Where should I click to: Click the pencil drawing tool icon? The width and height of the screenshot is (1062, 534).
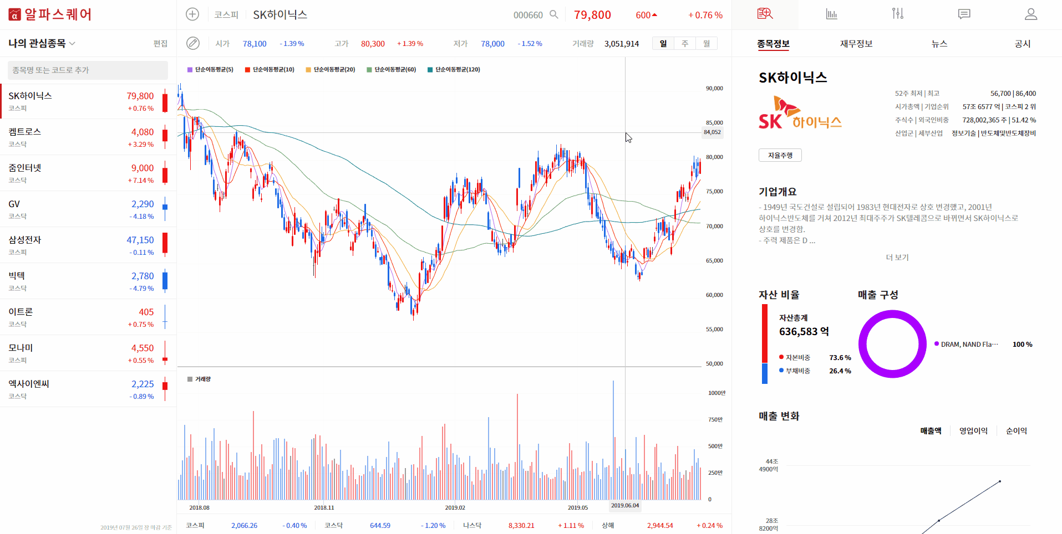click(192, 43)
